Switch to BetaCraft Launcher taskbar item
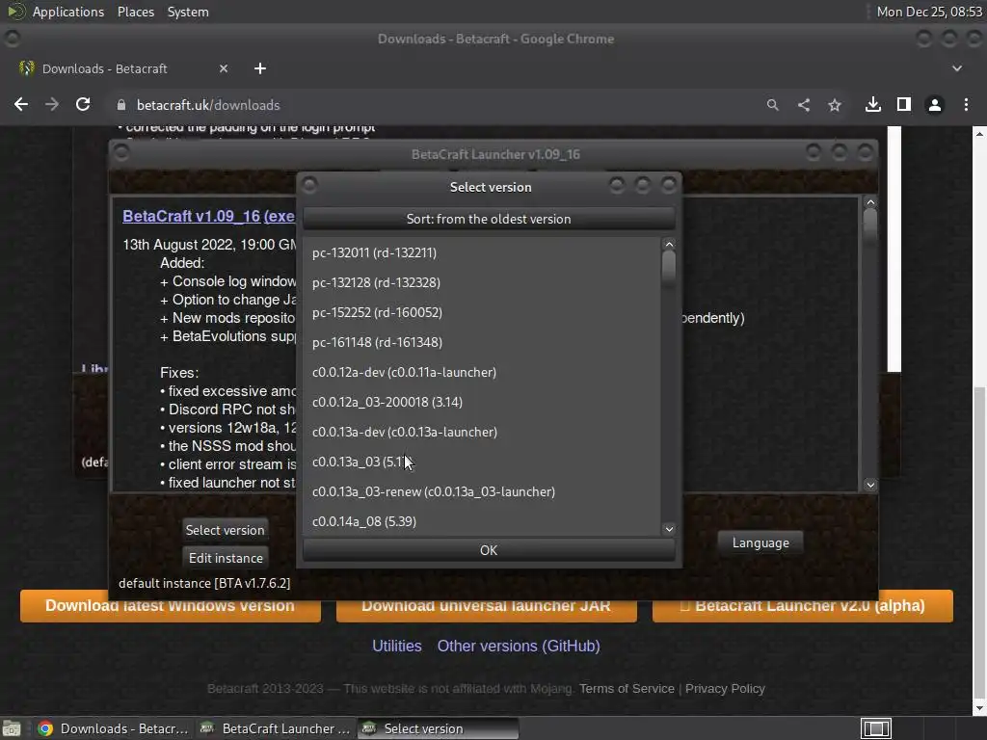The height and width of the screenshot is (740, 987). coord(276,728)
